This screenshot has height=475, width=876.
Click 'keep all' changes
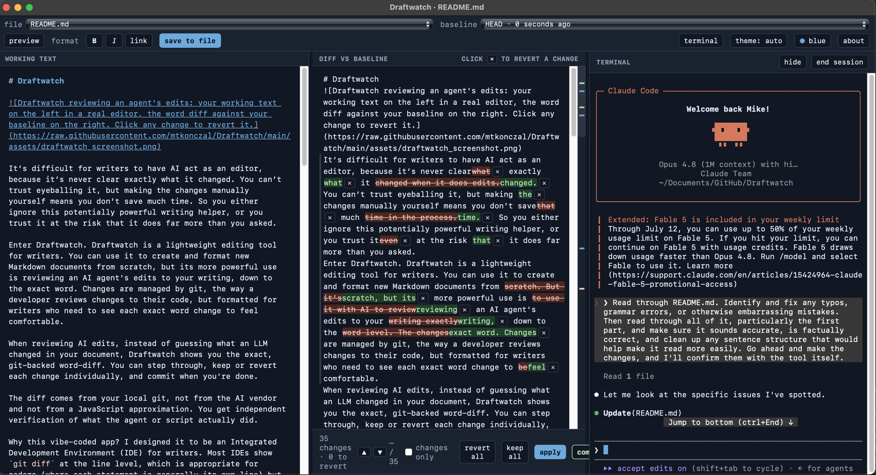tap(515, 452)
